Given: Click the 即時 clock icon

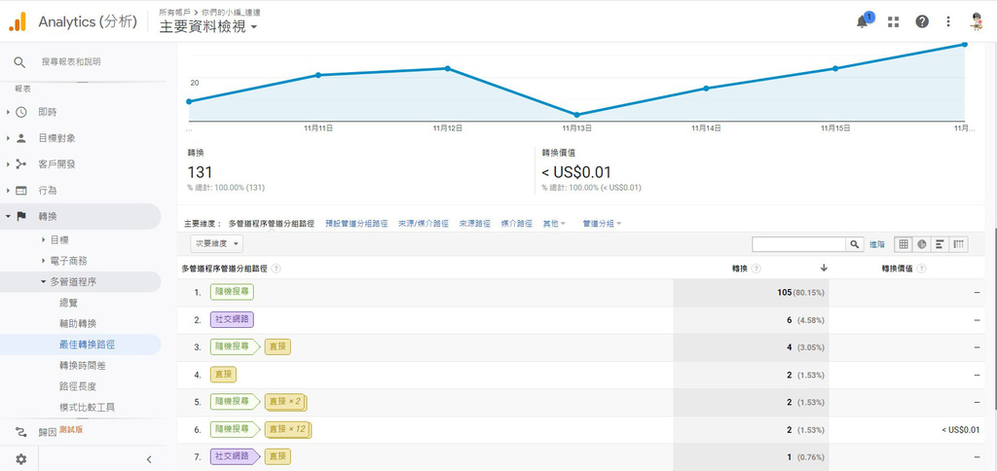Looking at the screenshot, I should pos(21,112).
